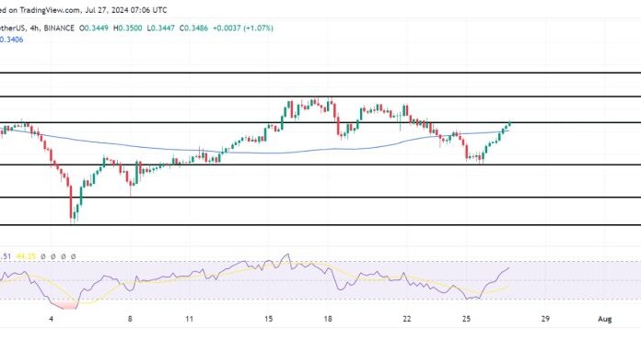Click the +0.0037 (+1.07%) change value
Viewport: 641px width, 351px height.
[243, 28]
